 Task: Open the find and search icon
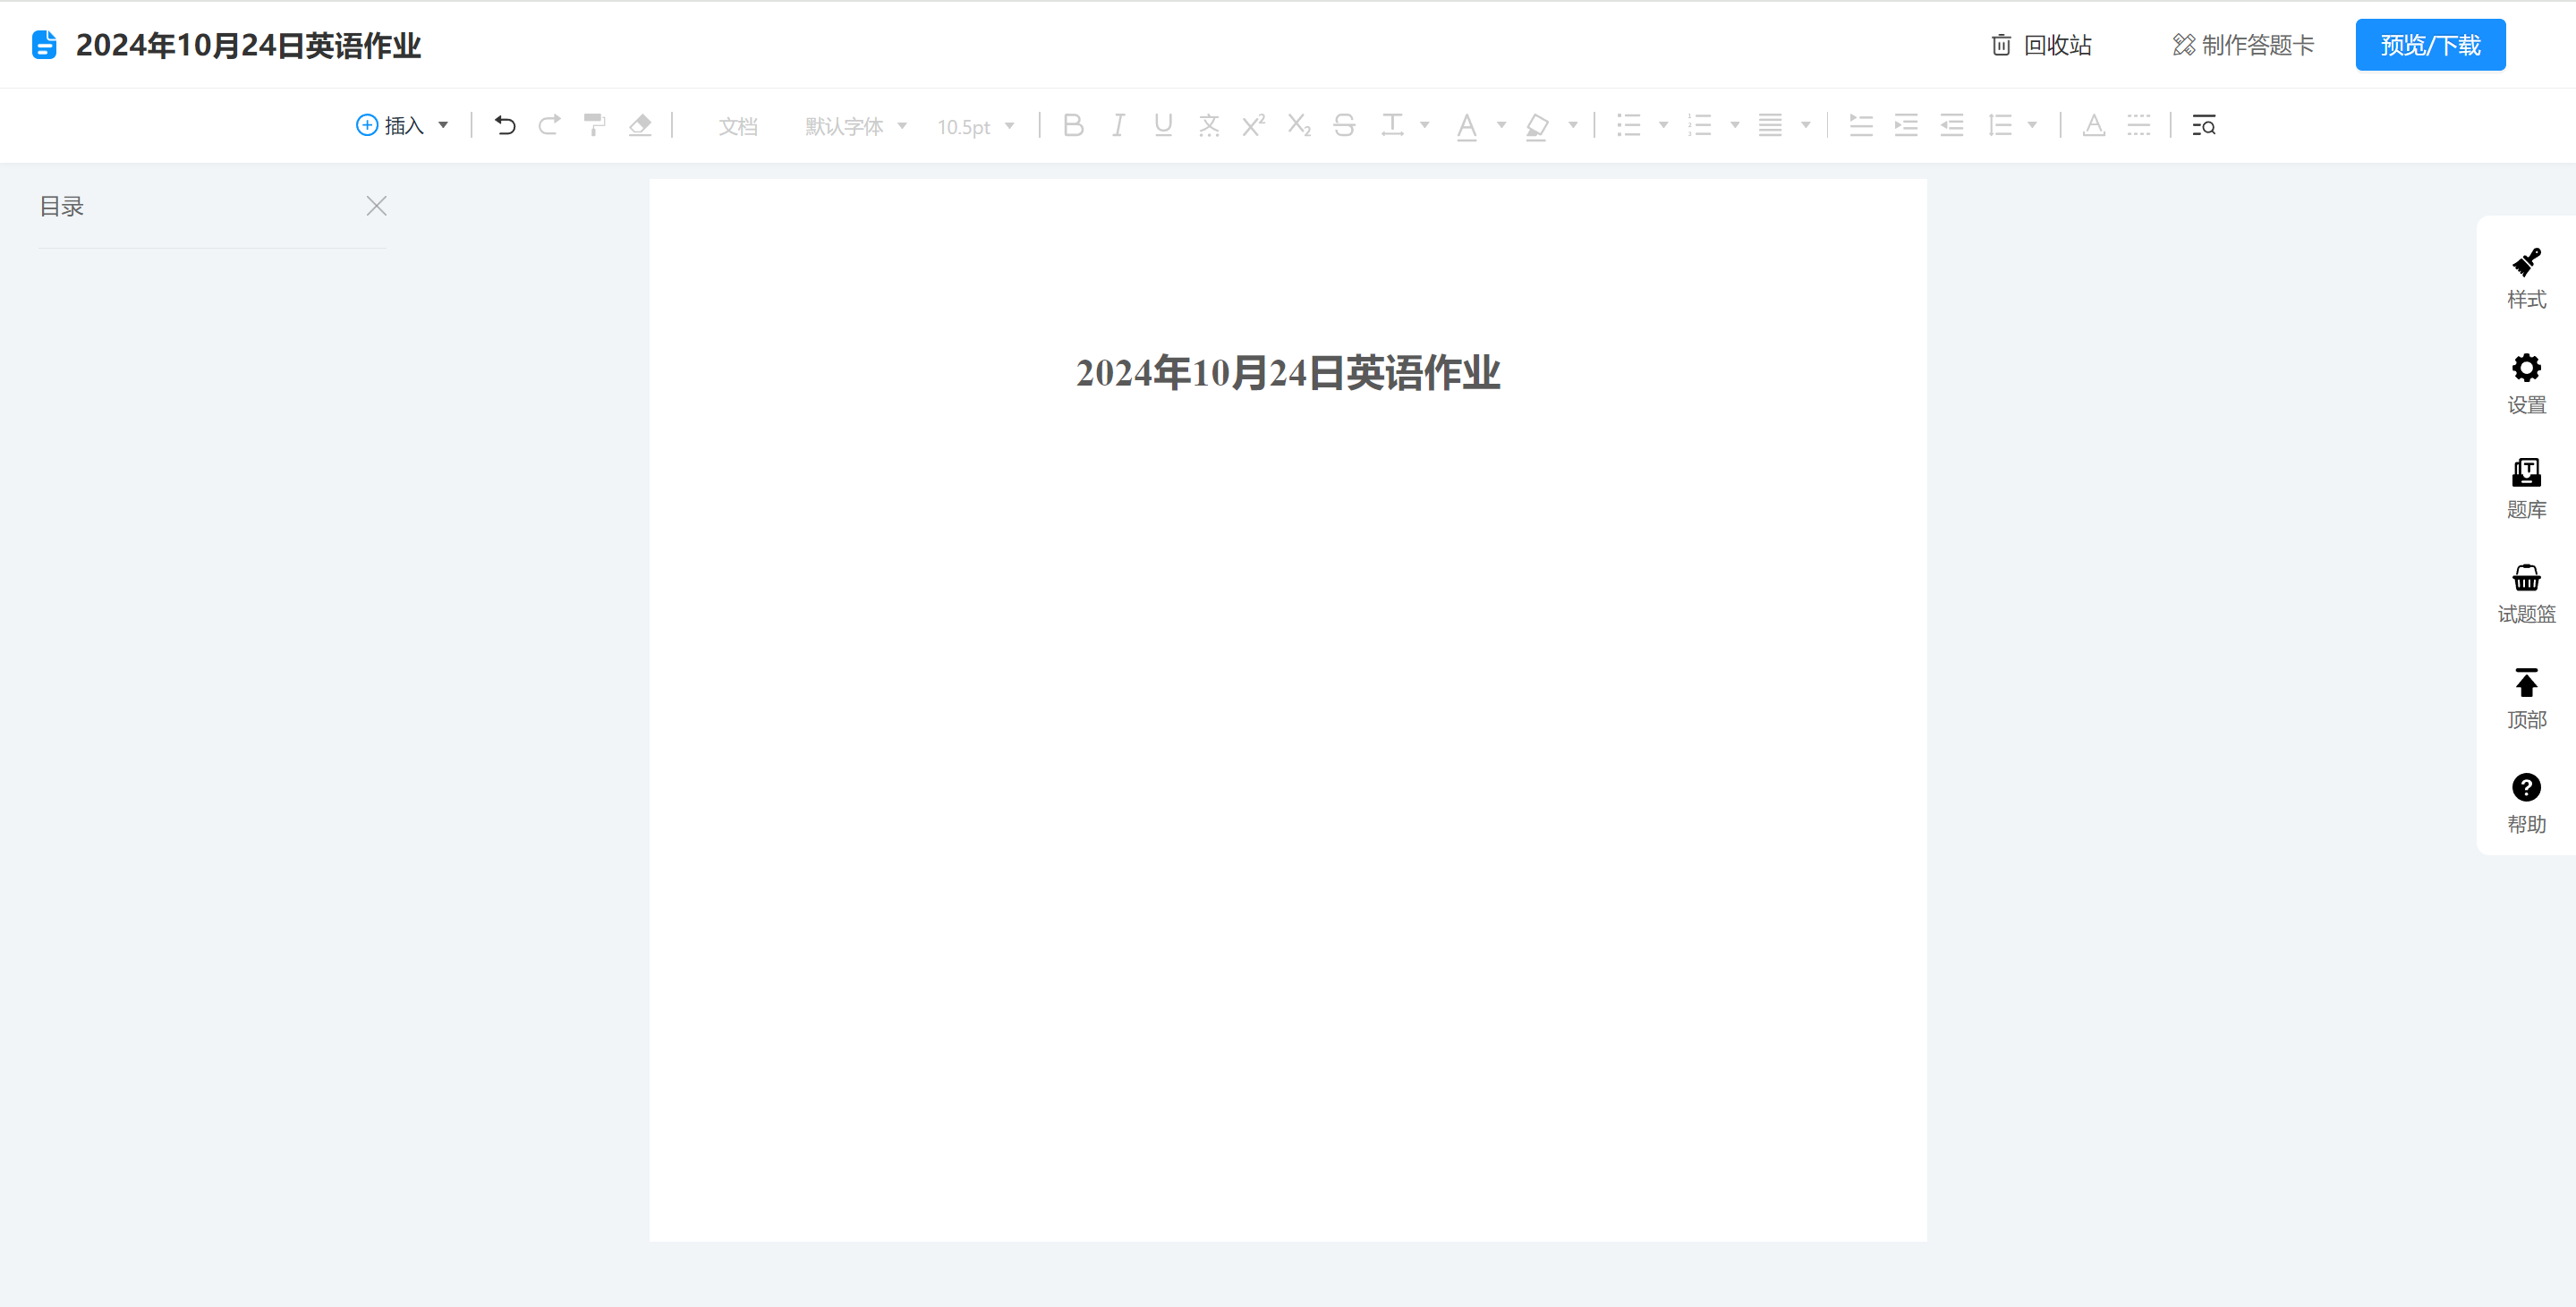[2204, 125]
